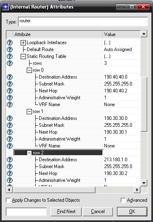
Task: Click help icon for row 1 Next Hop
Action: click(10, 132)
